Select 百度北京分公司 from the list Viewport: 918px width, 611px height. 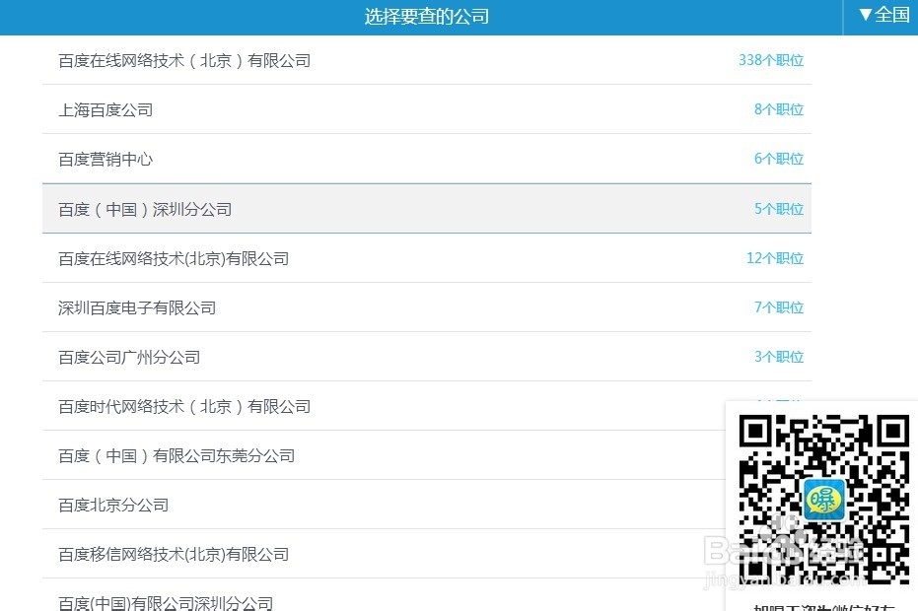(113, 504)
